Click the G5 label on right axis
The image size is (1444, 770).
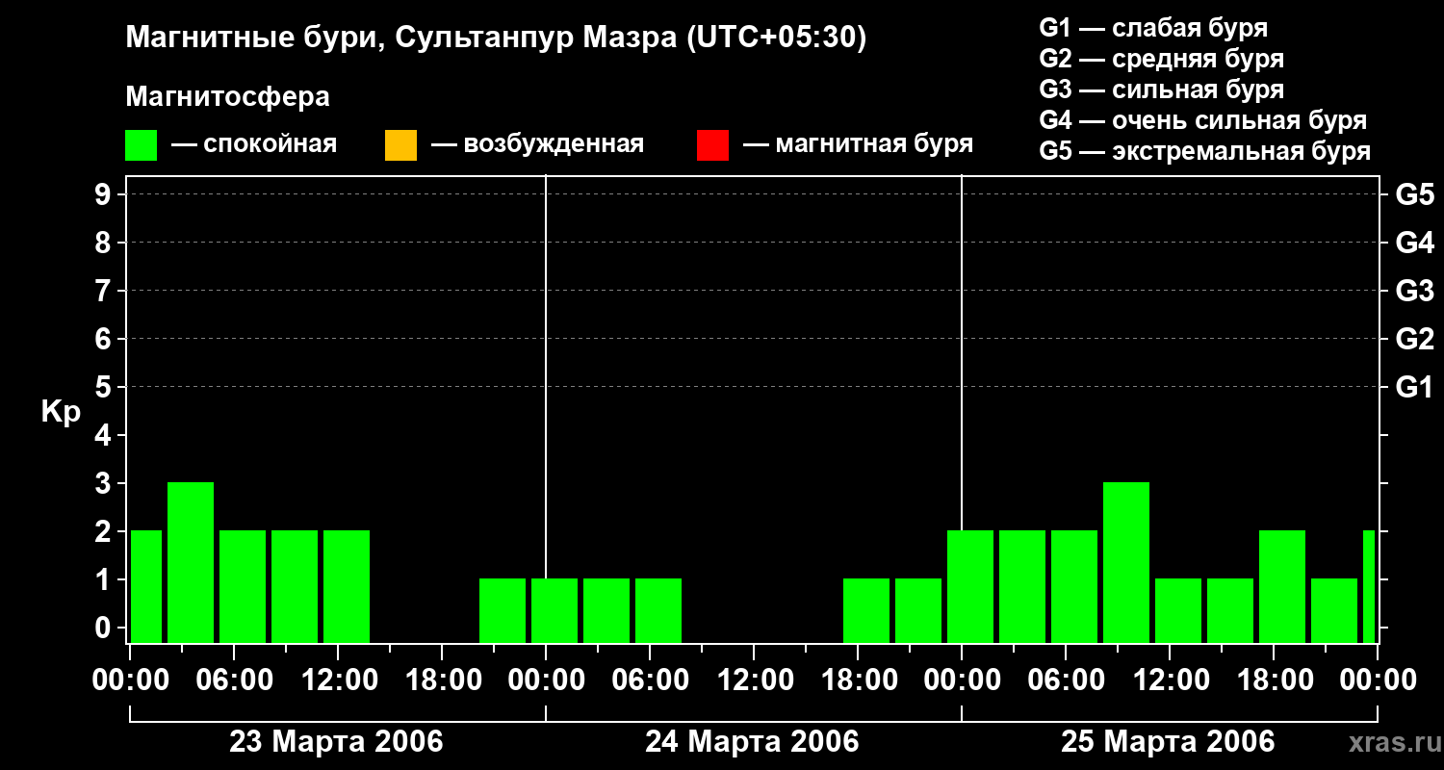tap(1414, 195)
